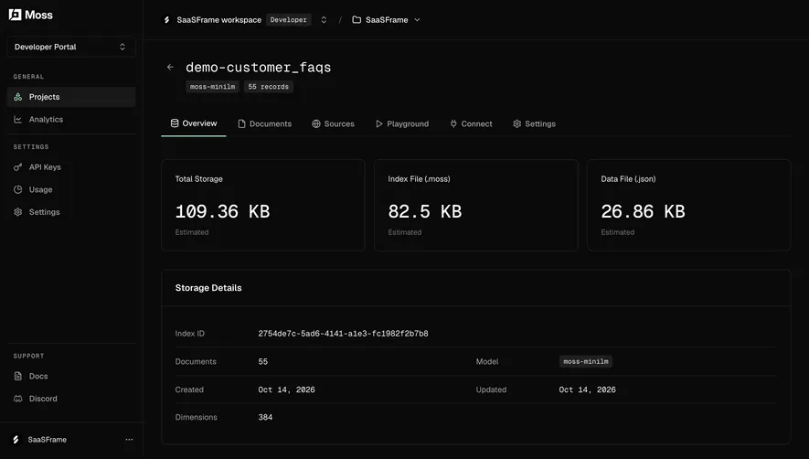Switch to the Connect tab

pyautogui.click(x=471, y=124)
